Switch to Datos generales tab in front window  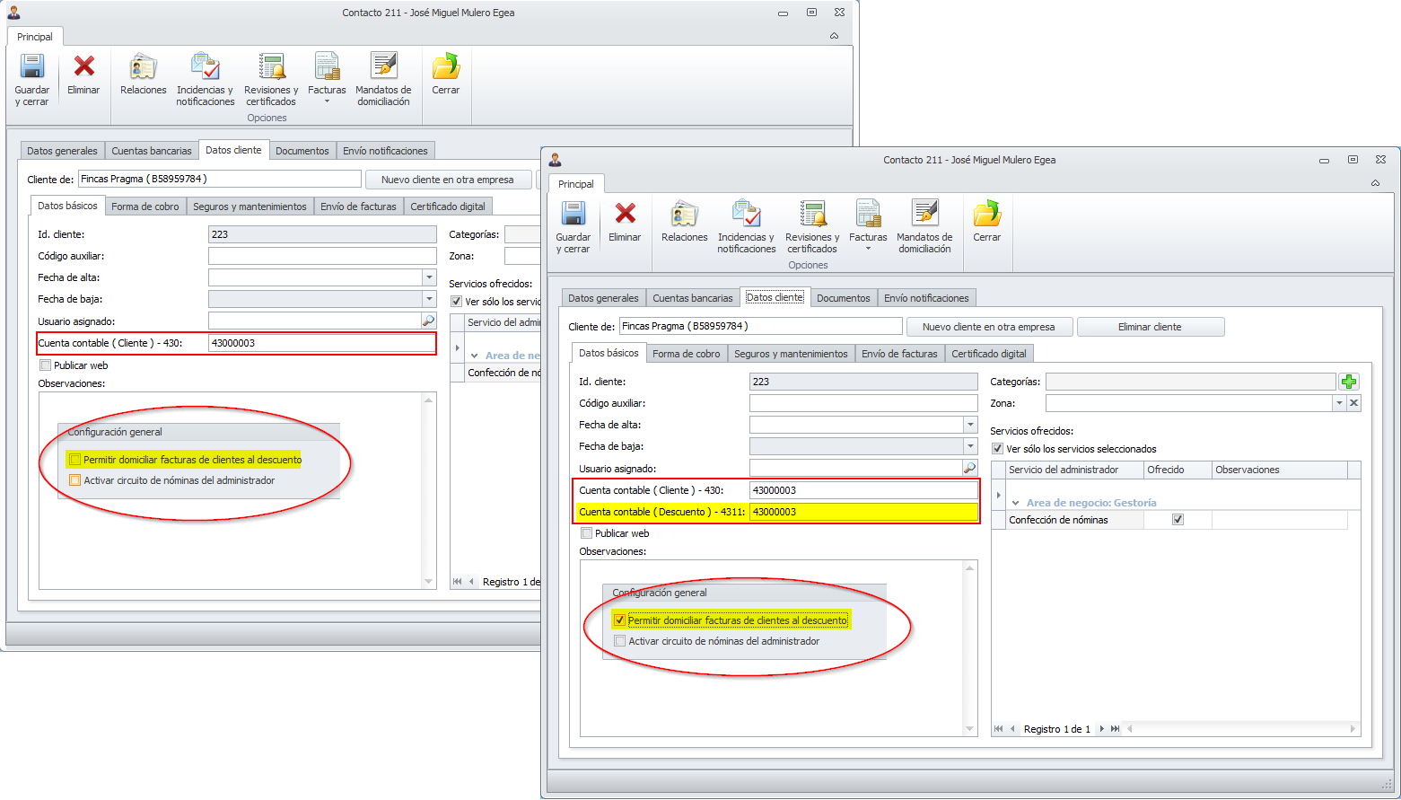[x=603, y=298]
